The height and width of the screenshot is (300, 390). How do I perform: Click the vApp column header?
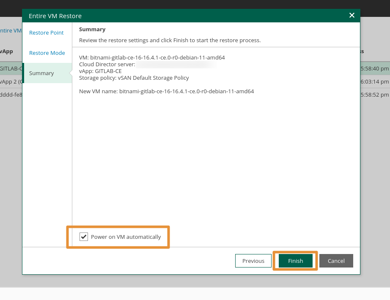[x=5, y=51]
